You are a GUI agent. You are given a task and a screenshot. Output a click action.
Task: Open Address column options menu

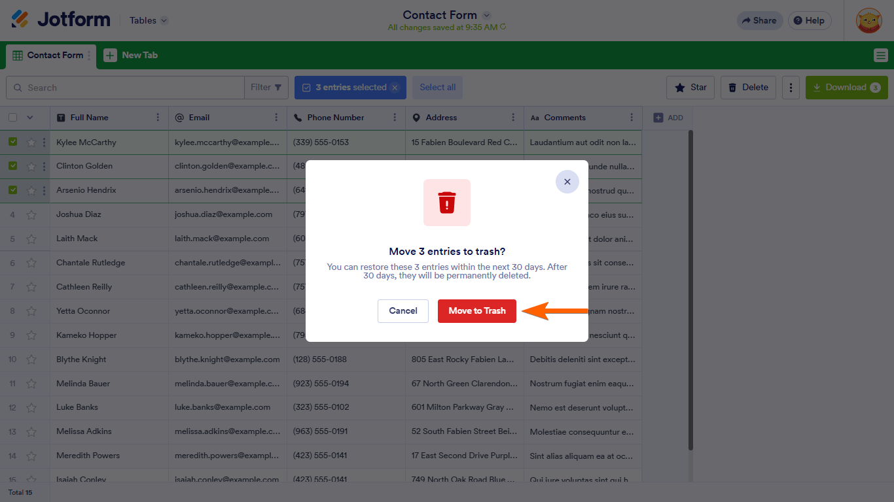point(513,118)
